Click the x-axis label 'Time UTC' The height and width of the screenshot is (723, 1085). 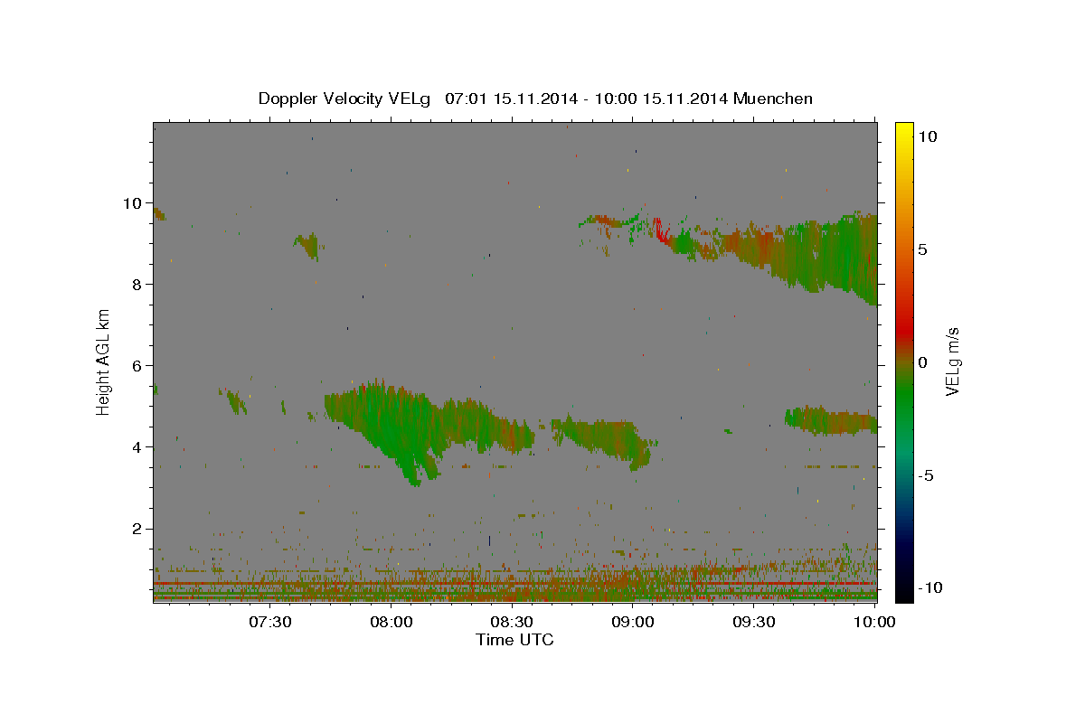[x=514, y=640]
